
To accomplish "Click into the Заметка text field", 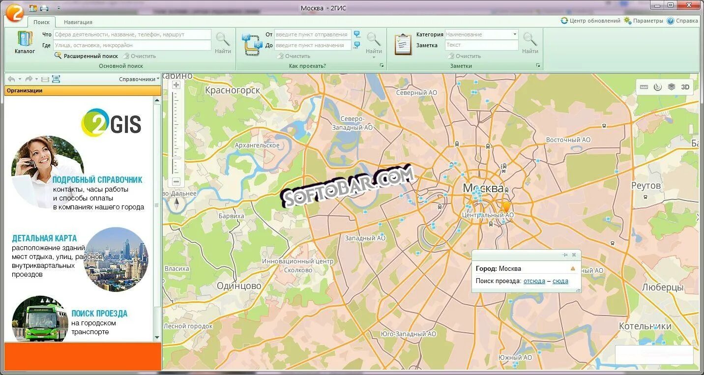I will coord(482,45).
